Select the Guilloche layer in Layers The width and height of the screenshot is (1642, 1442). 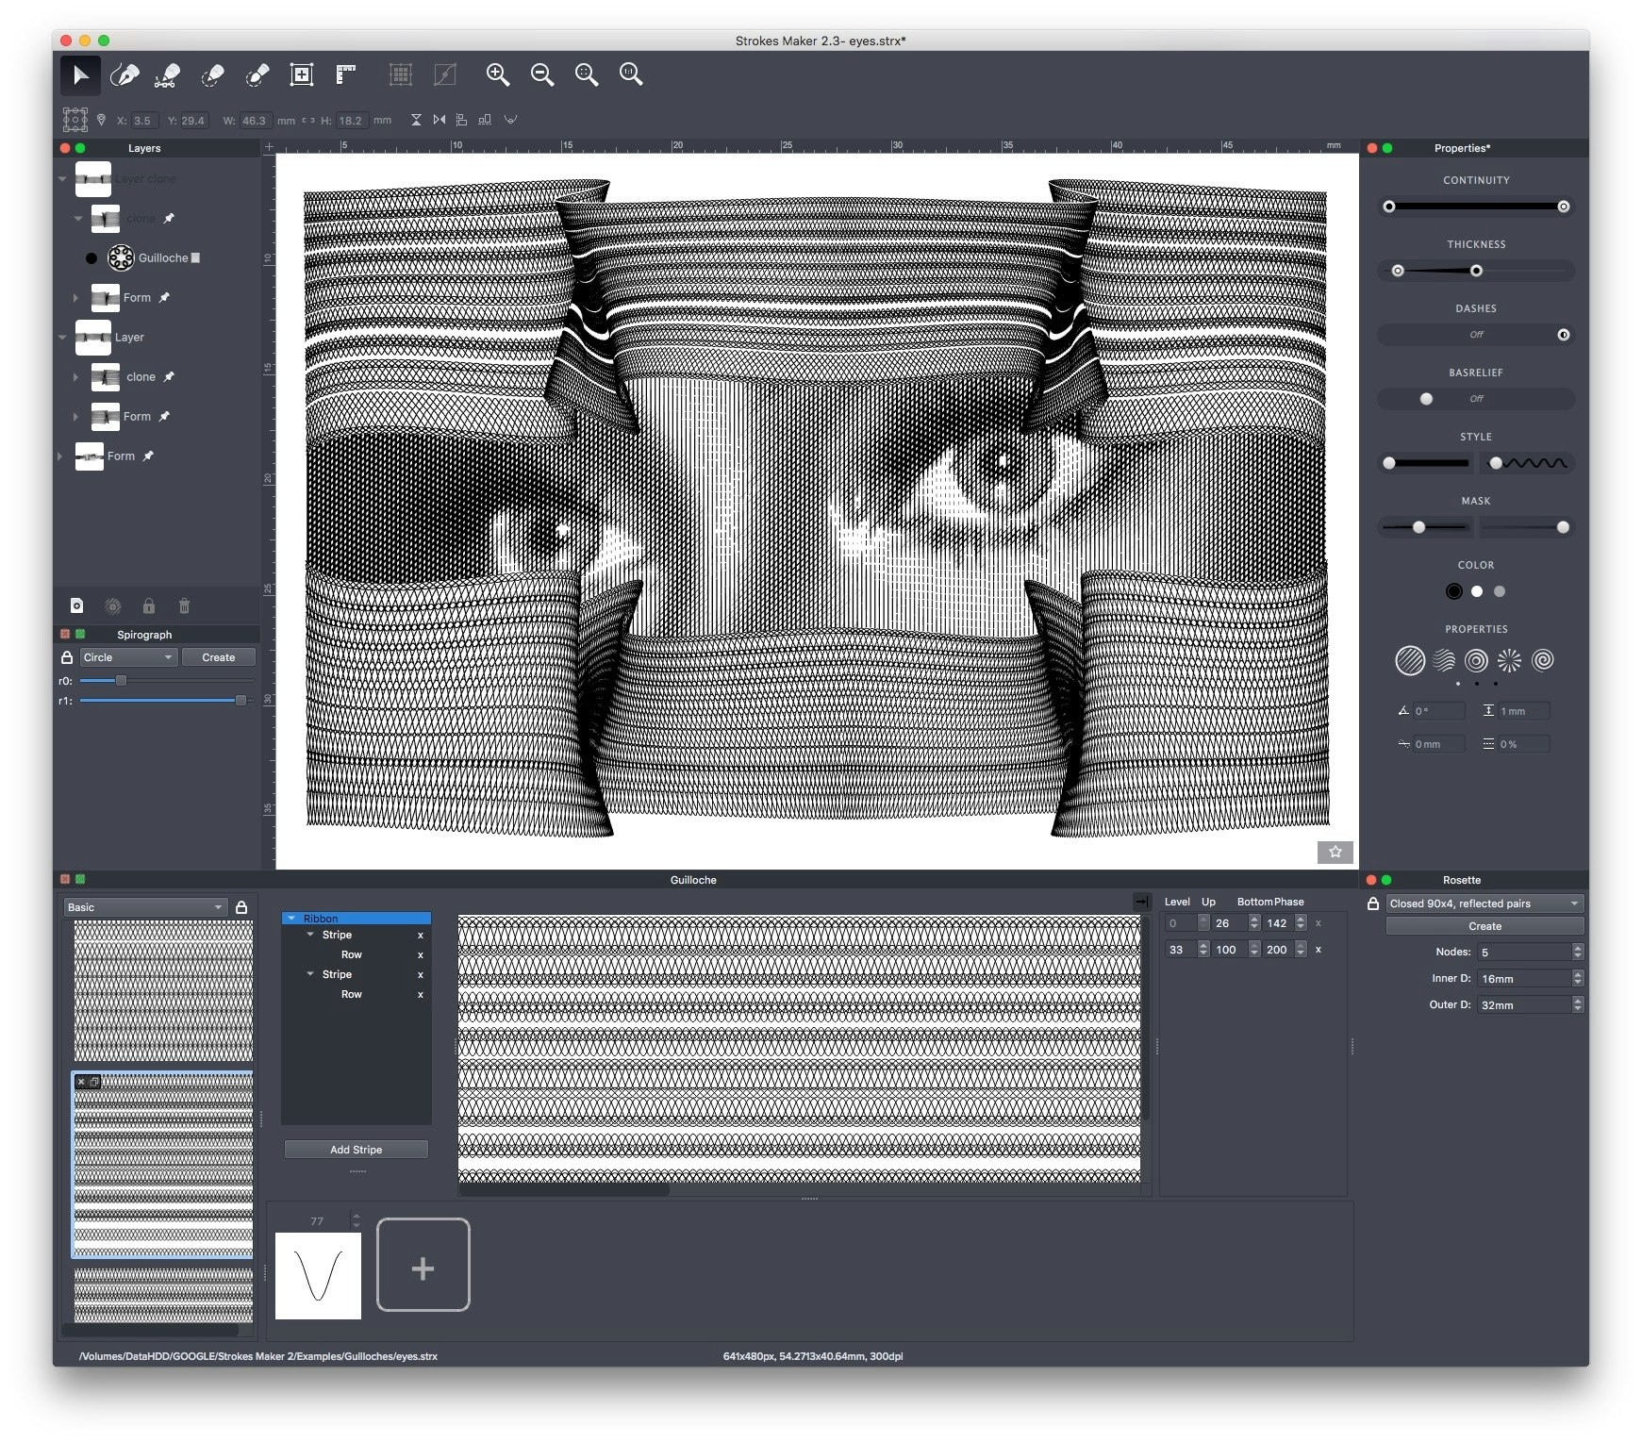pos(162,257)
